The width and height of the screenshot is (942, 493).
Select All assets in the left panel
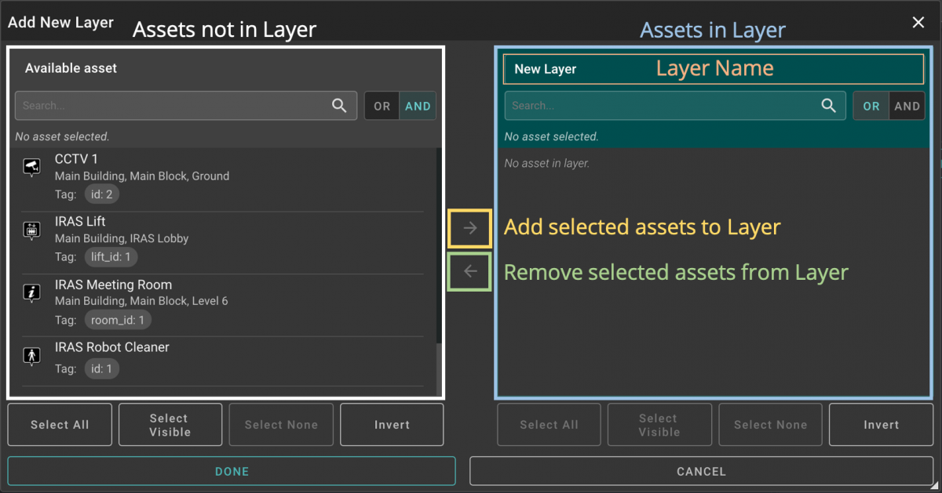tap(59, 424)
